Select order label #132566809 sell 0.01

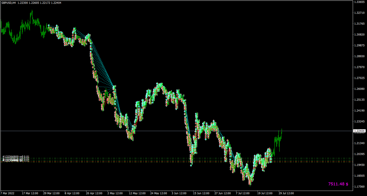tap(16, 157)
